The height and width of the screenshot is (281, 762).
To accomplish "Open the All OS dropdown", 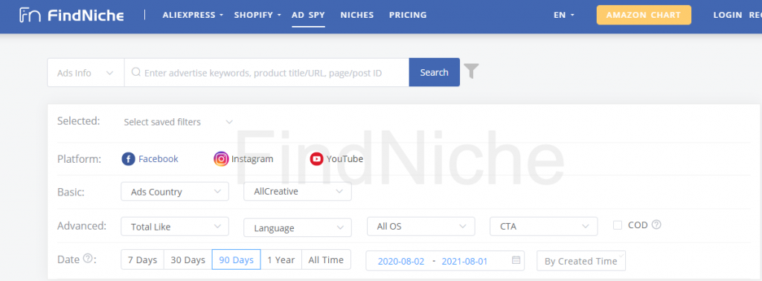I will pos(421,226).
